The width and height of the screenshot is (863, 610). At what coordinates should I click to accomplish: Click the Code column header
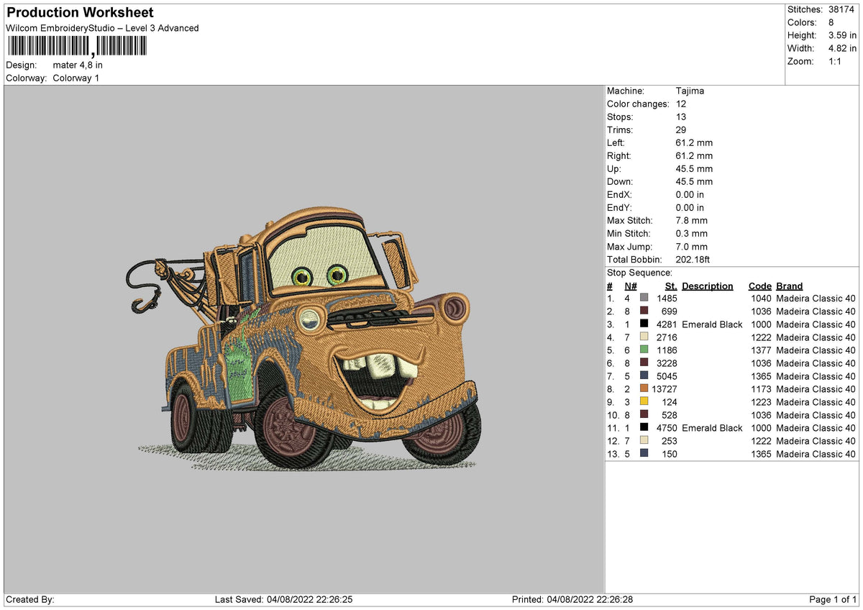759,286
